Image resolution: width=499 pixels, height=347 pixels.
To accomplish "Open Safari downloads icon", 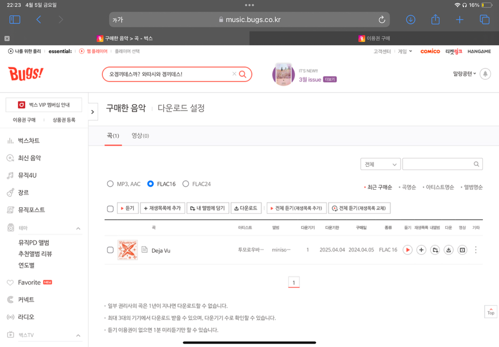I will coord(410,19).
